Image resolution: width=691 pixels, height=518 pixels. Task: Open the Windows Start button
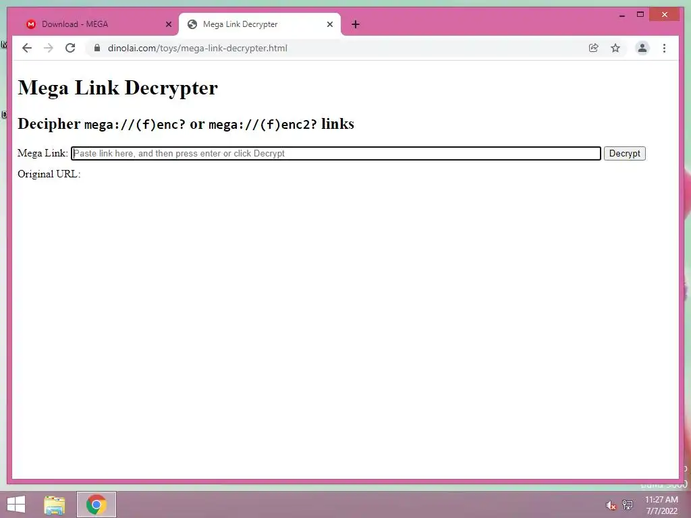point(16,505)
